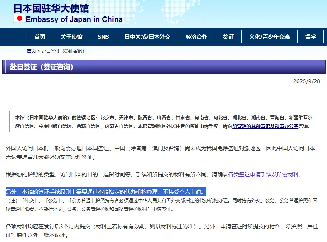Open the 各类签证申请手续及所需材料 link
Image resolution: width=327 pixels, height=242 pixels.
pos(263,175)
